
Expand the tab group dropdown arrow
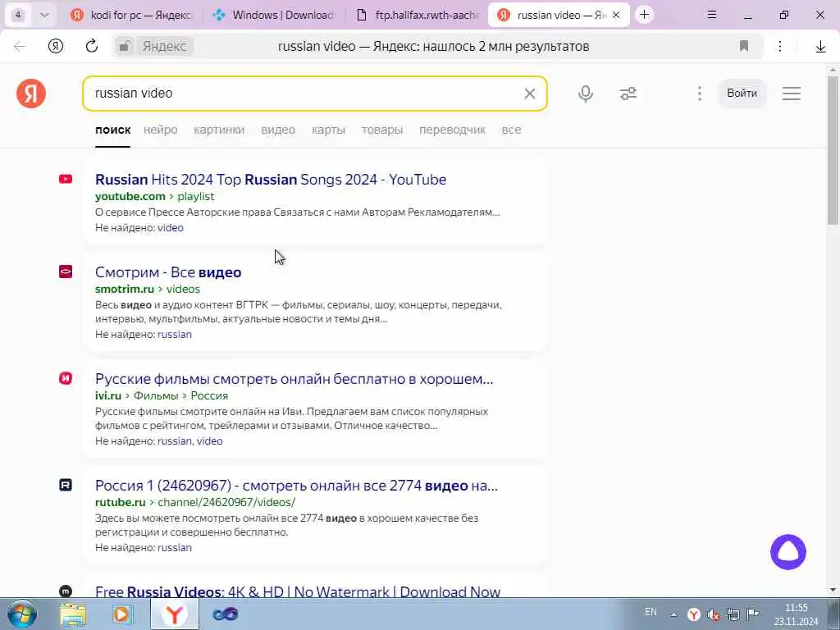[44, 16]
